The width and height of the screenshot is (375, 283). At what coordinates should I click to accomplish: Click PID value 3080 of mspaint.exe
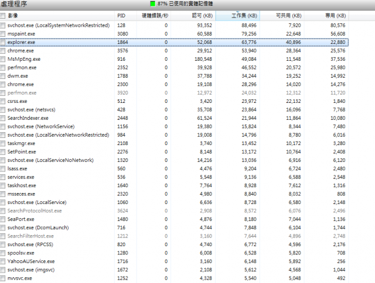(122, 34)
